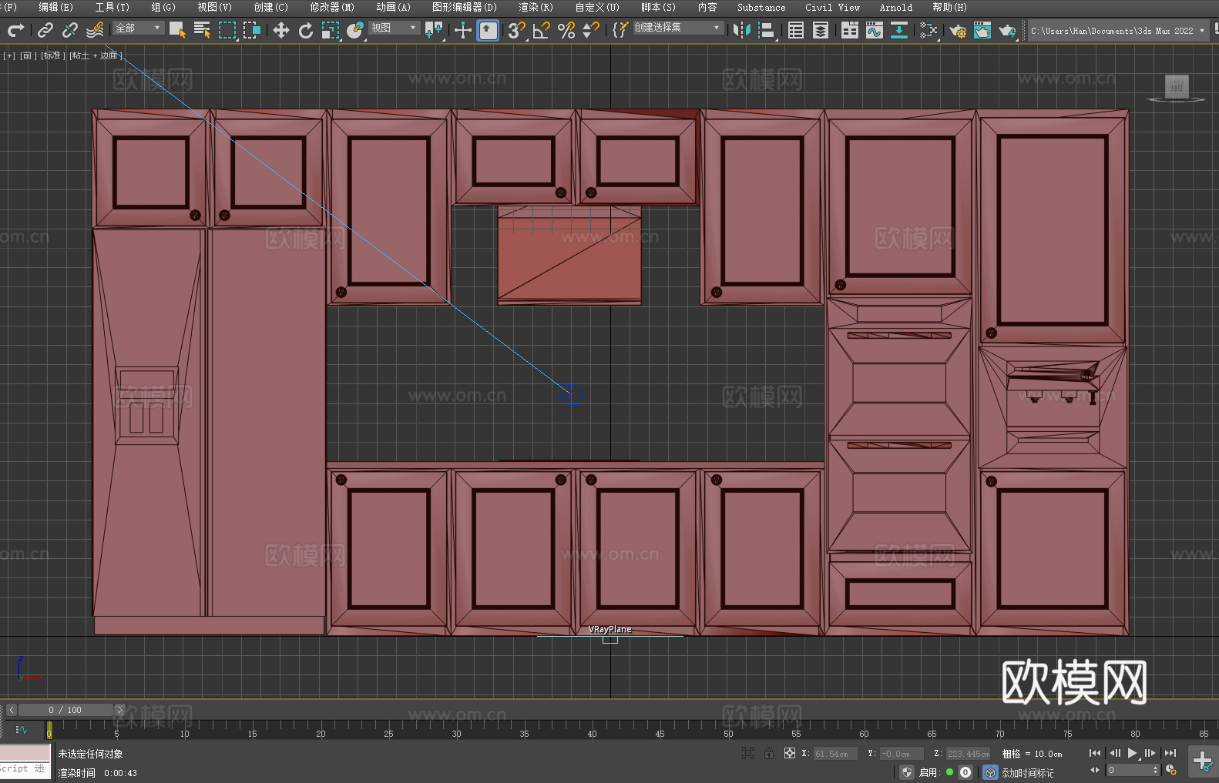Toggle Window/Crossing selection mode
1219x783 pixels.
pyautogui.click(x=252, y=30)
